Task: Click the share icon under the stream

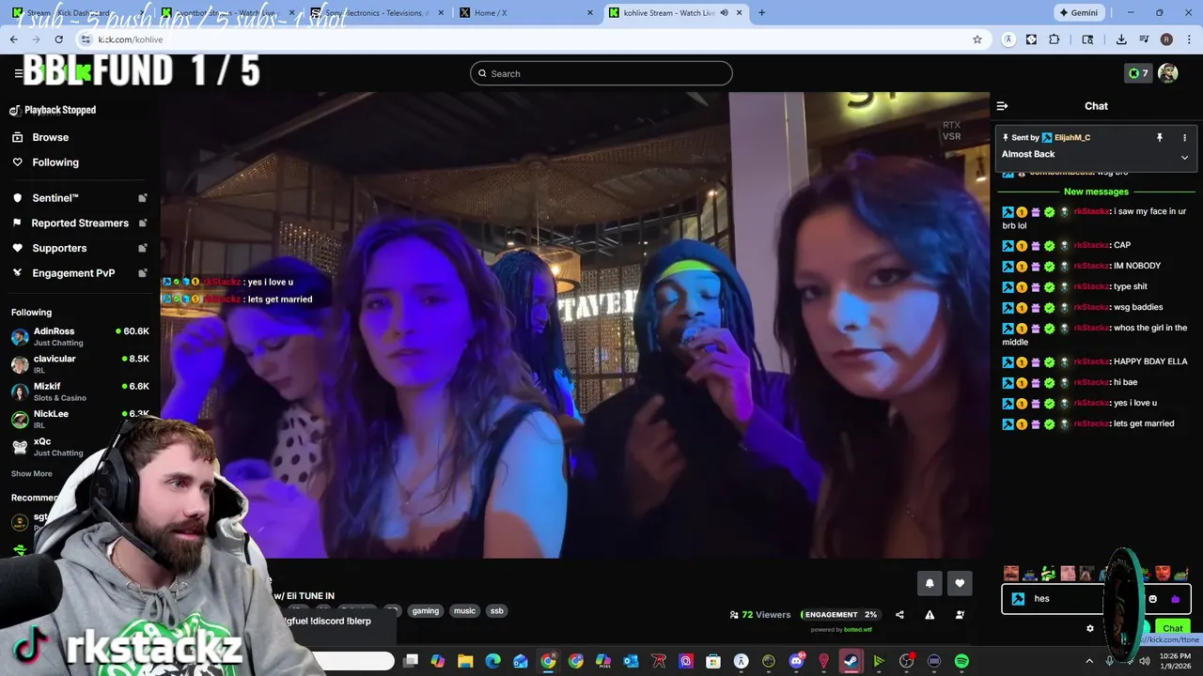Action: tap(899, 615)
